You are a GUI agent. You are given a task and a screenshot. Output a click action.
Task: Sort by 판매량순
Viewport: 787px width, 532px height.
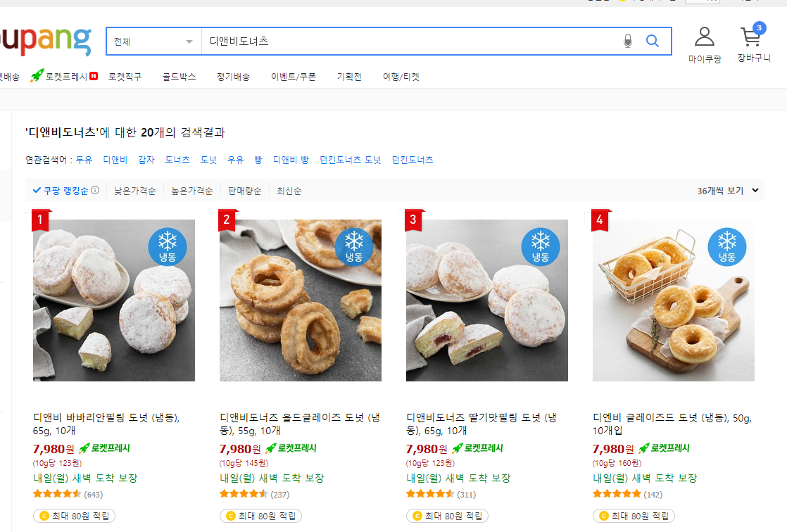pyautogui.click(x=245, y=191)
